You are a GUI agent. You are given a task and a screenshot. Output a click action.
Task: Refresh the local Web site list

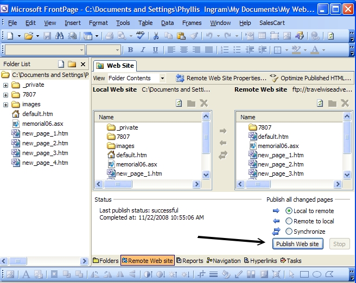point(179,104)
